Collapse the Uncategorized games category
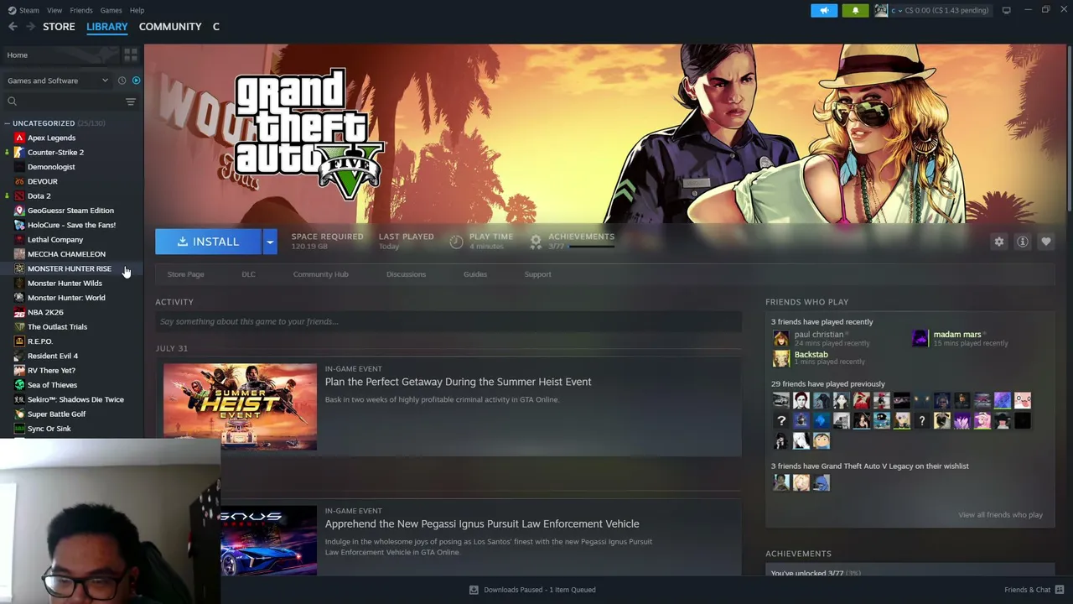Viewport: 1073px width, 604px height. (7, 123)
